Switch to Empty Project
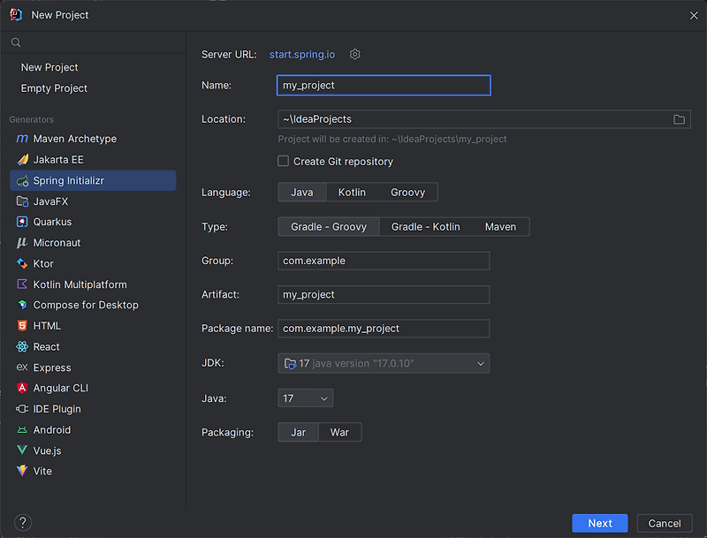 point(56,88)
